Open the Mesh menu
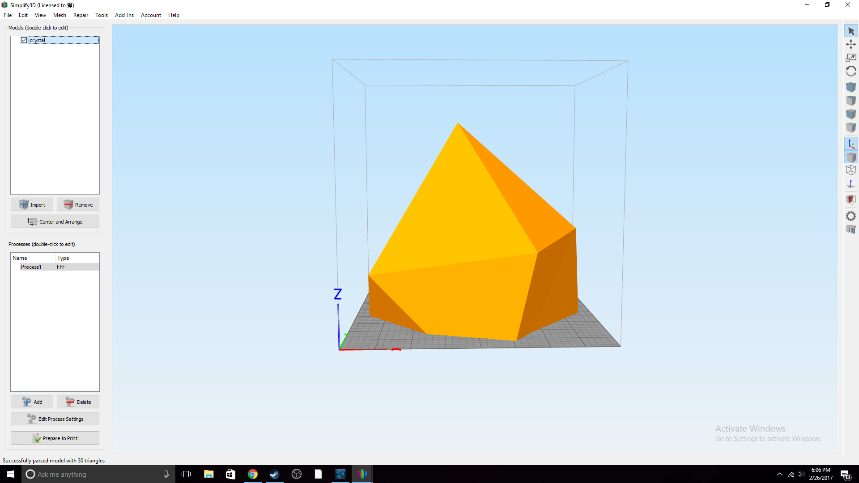859x483 pixels. (60, 15)
